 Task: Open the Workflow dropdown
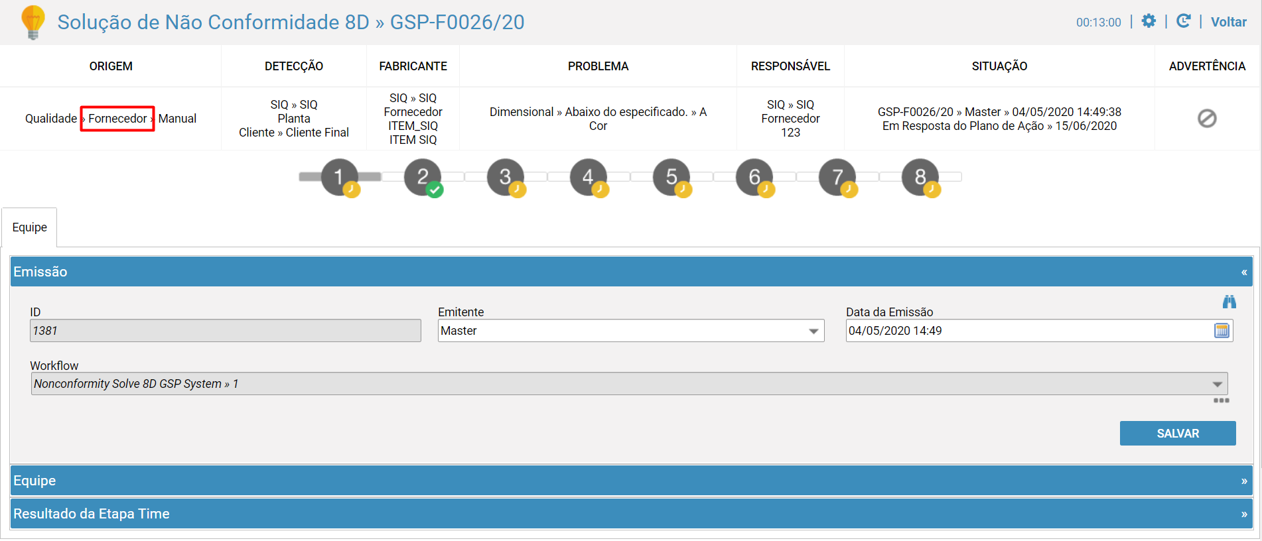pyautogui.click(x=629, y=384)
